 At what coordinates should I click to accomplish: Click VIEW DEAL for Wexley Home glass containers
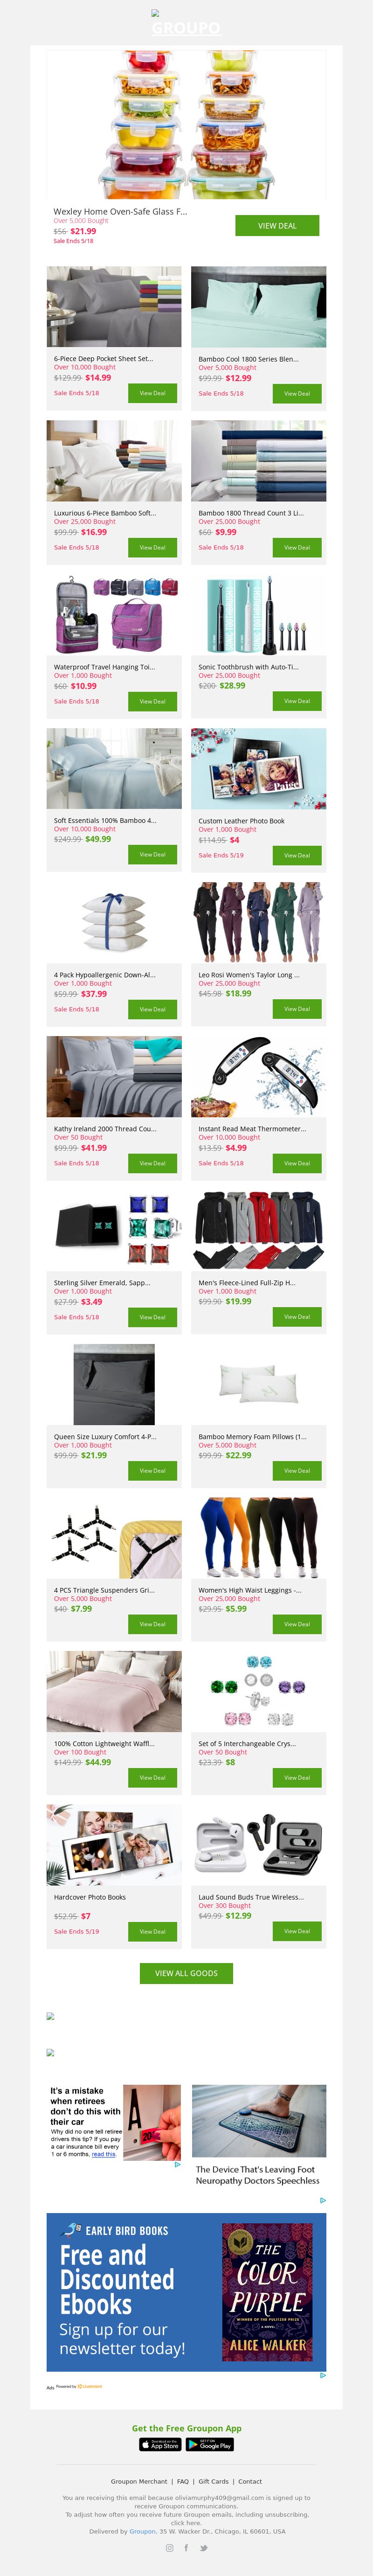[277, 226]
